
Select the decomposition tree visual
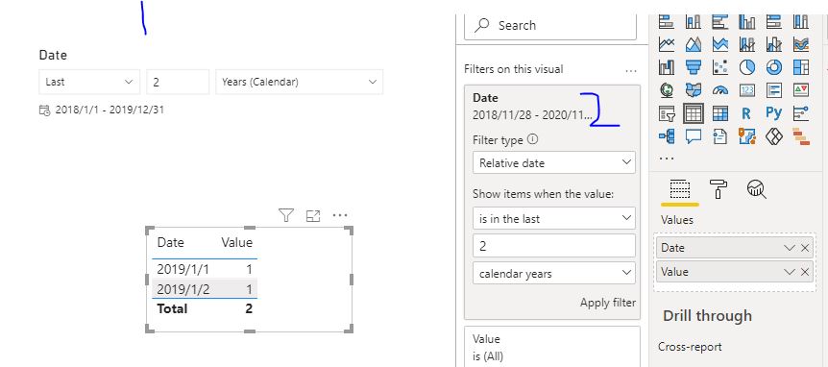coord(667,136)
